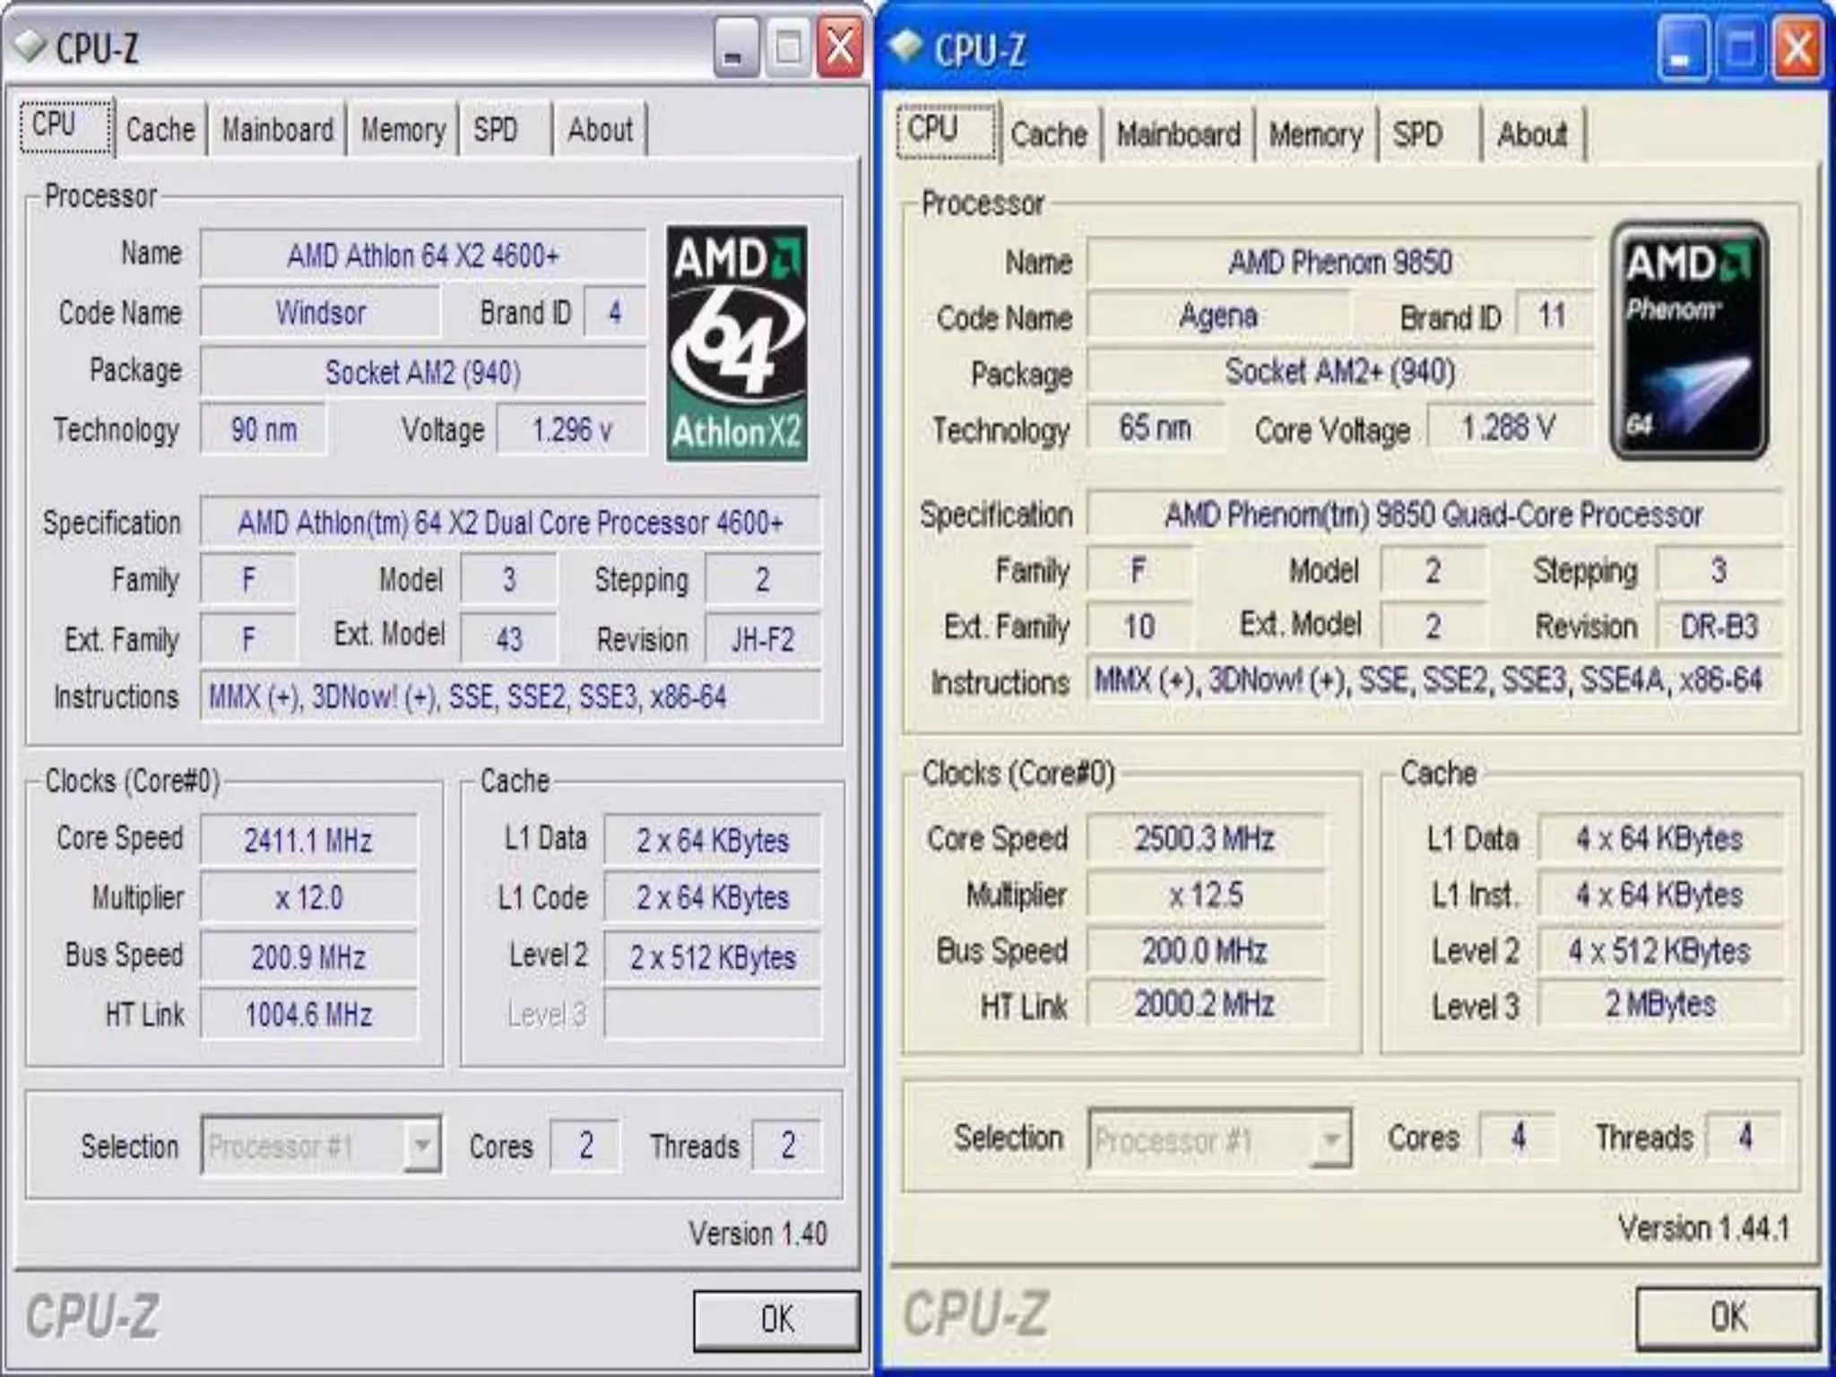Open Mainboard tab in right window
Image resolution: width=1836 pixels, height=1377 pixels.
1178,135
